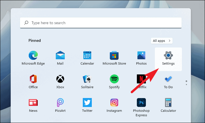Launch the Office app
Image resolution: width=205 pixels, height=123 pixels.
[x=33, y=82]
